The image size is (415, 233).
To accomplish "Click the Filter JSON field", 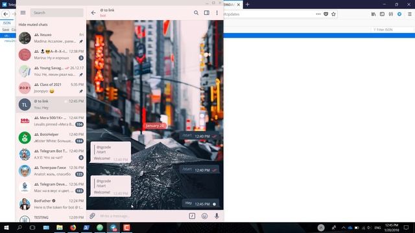I will coord(392,30).
